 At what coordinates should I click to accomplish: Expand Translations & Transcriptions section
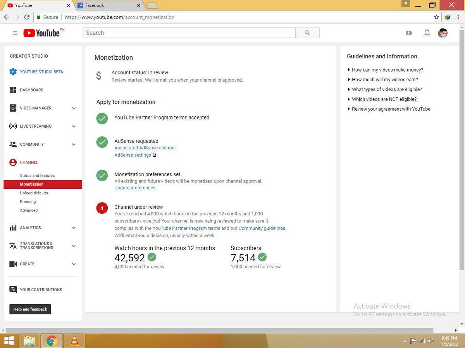pyautogui.click(x=74, y=246)
